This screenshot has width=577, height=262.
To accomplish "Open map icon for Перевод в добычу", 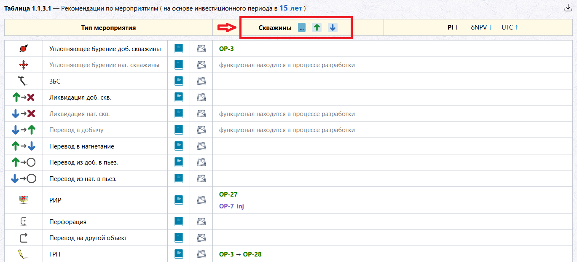I will tap(201, 130).
